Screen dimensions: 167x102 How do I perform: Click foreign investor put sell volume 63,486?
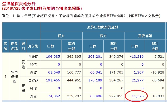pos(96,96)
